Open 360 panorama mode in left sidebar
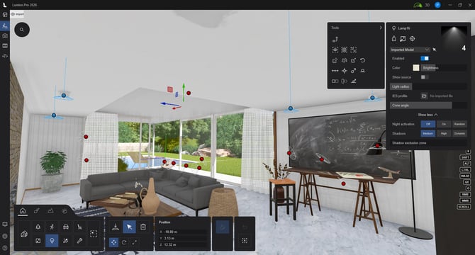475x255 pixels. [x=5, y=56]
